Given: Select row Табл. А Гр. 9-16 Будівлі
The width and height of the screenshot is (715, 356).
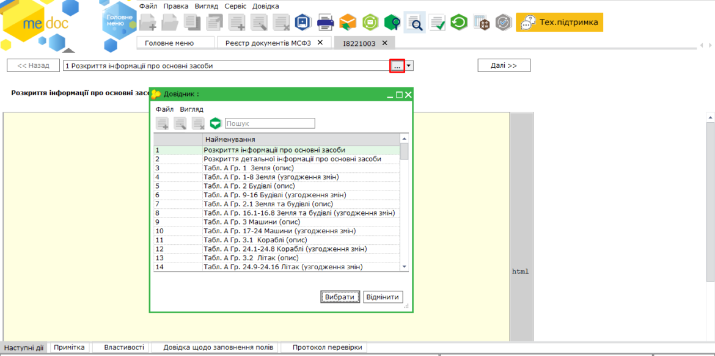Looking at the screenshot, I should 277,195.
